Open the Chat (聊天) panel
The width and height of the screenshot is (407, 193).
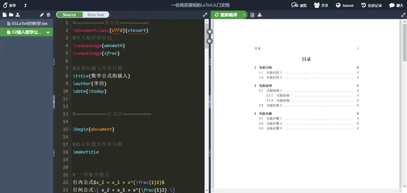coord(396,5)
